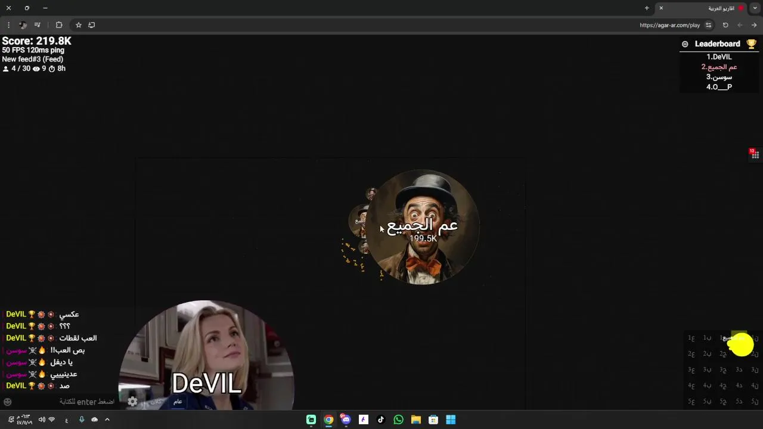This screenshot has height=429, width=763.
Task: Open site information tune icon
Action: click(x=708, y=25)
